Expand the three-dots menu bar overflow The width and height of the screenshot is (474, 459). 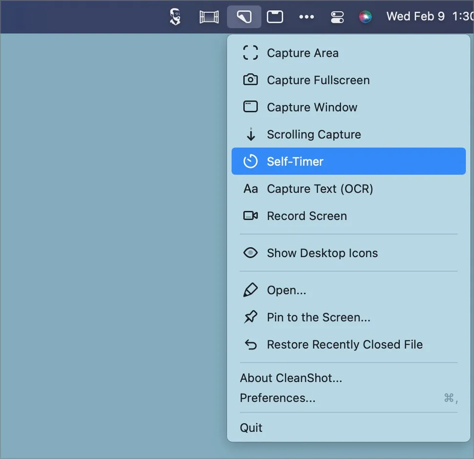(306, 17)
